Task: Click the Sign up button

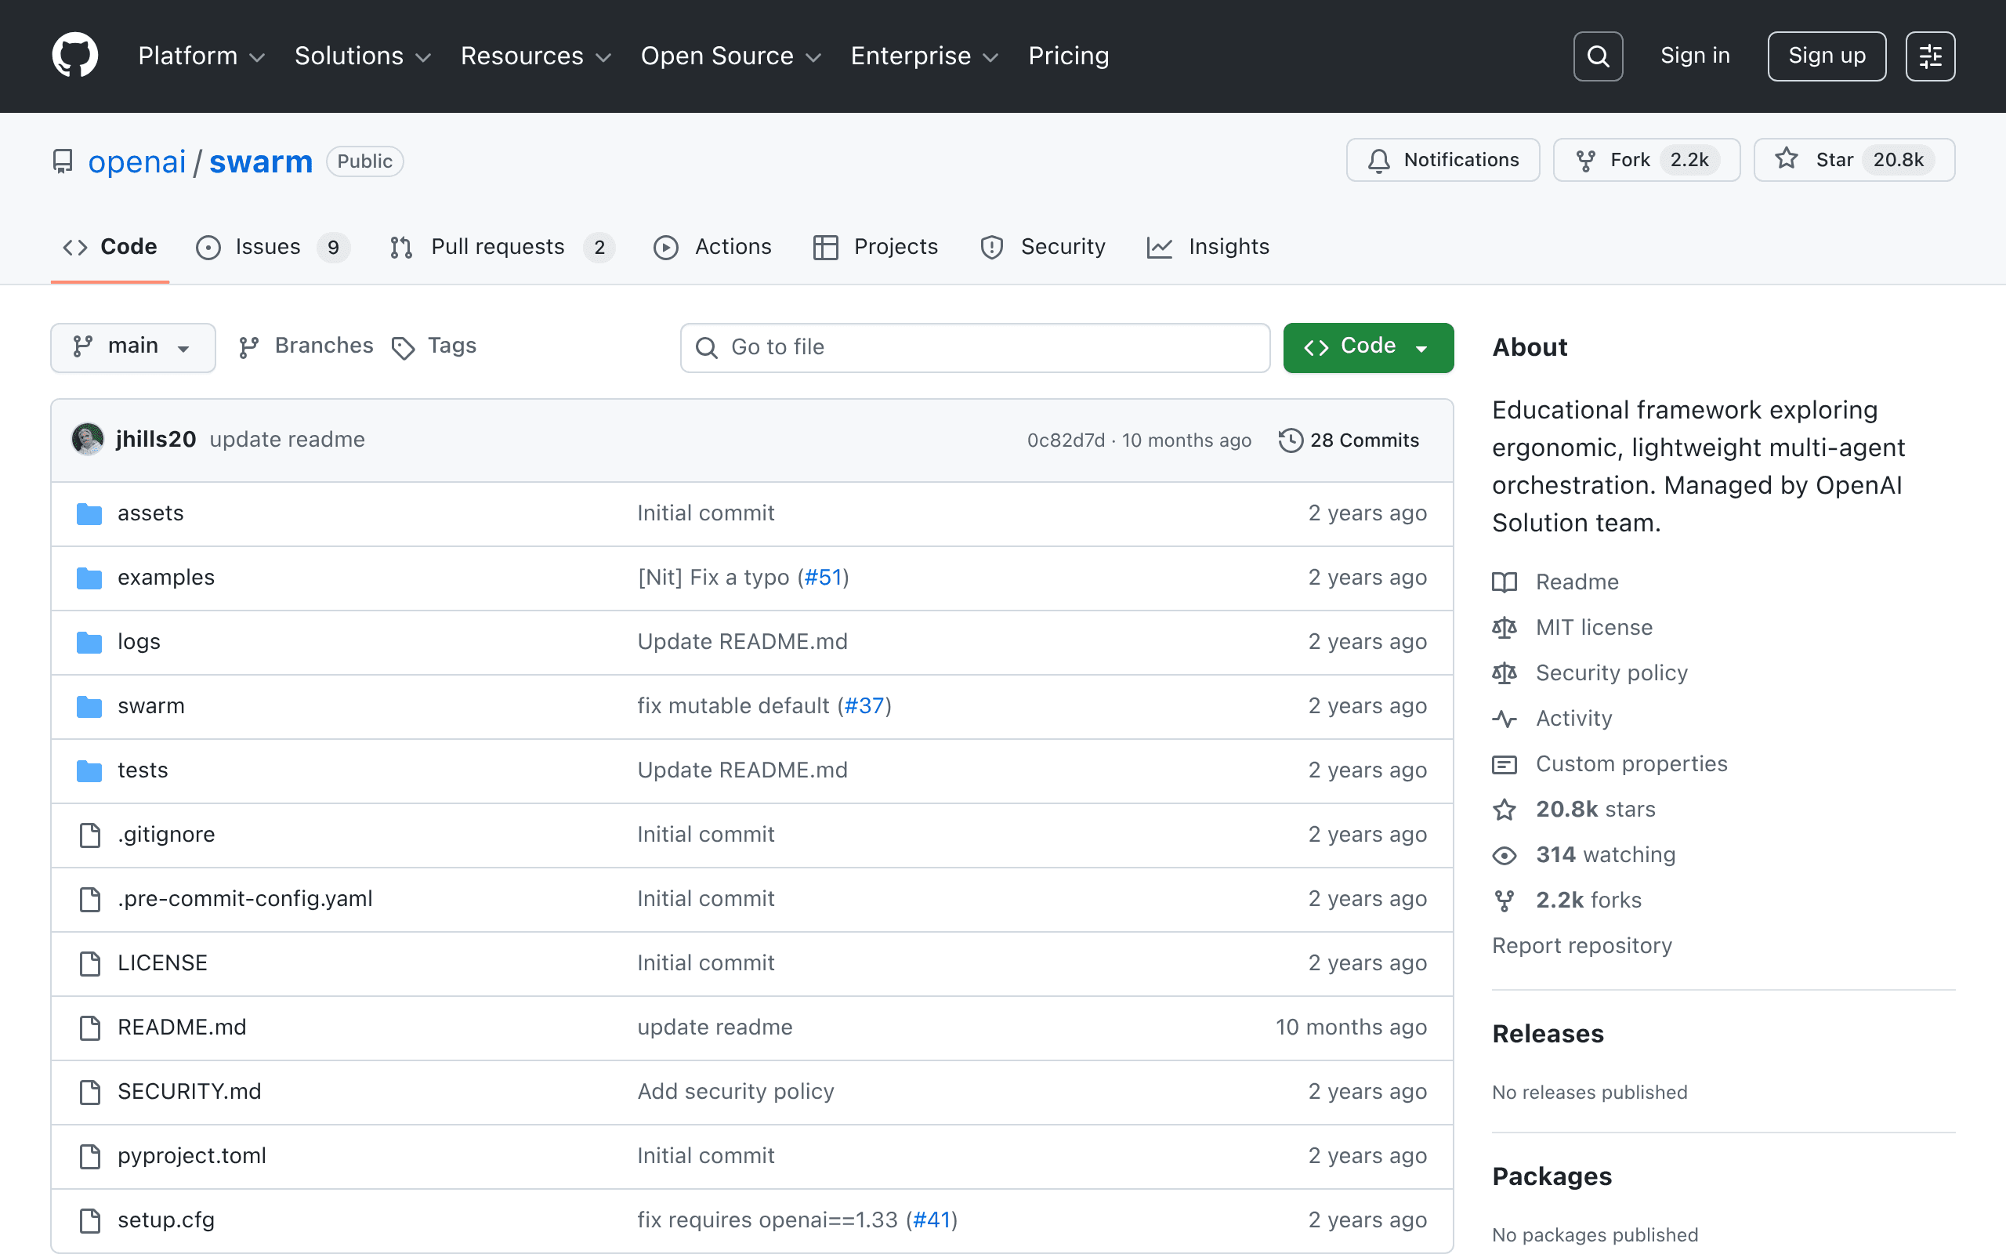Action: coord(1827,56)
